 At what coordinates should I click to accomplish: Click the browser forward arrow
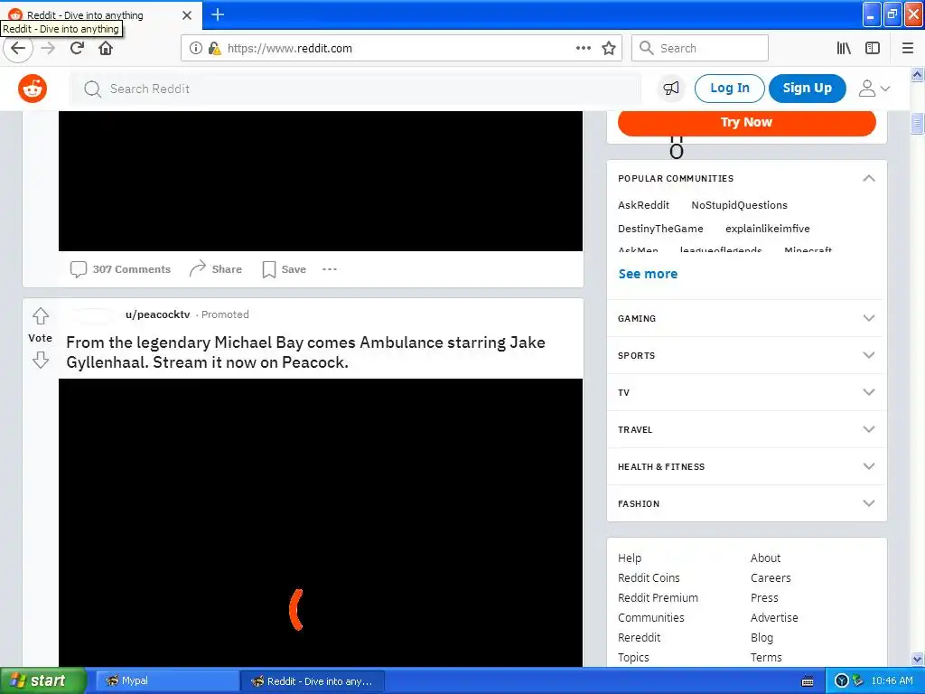pos(48,48)
